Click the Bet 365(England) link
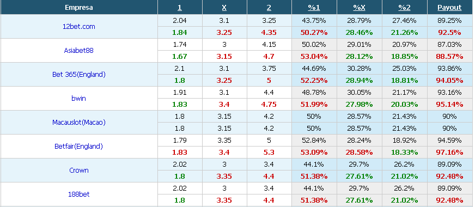The height and width of the screenshot is (207, 475). point(79,74)
